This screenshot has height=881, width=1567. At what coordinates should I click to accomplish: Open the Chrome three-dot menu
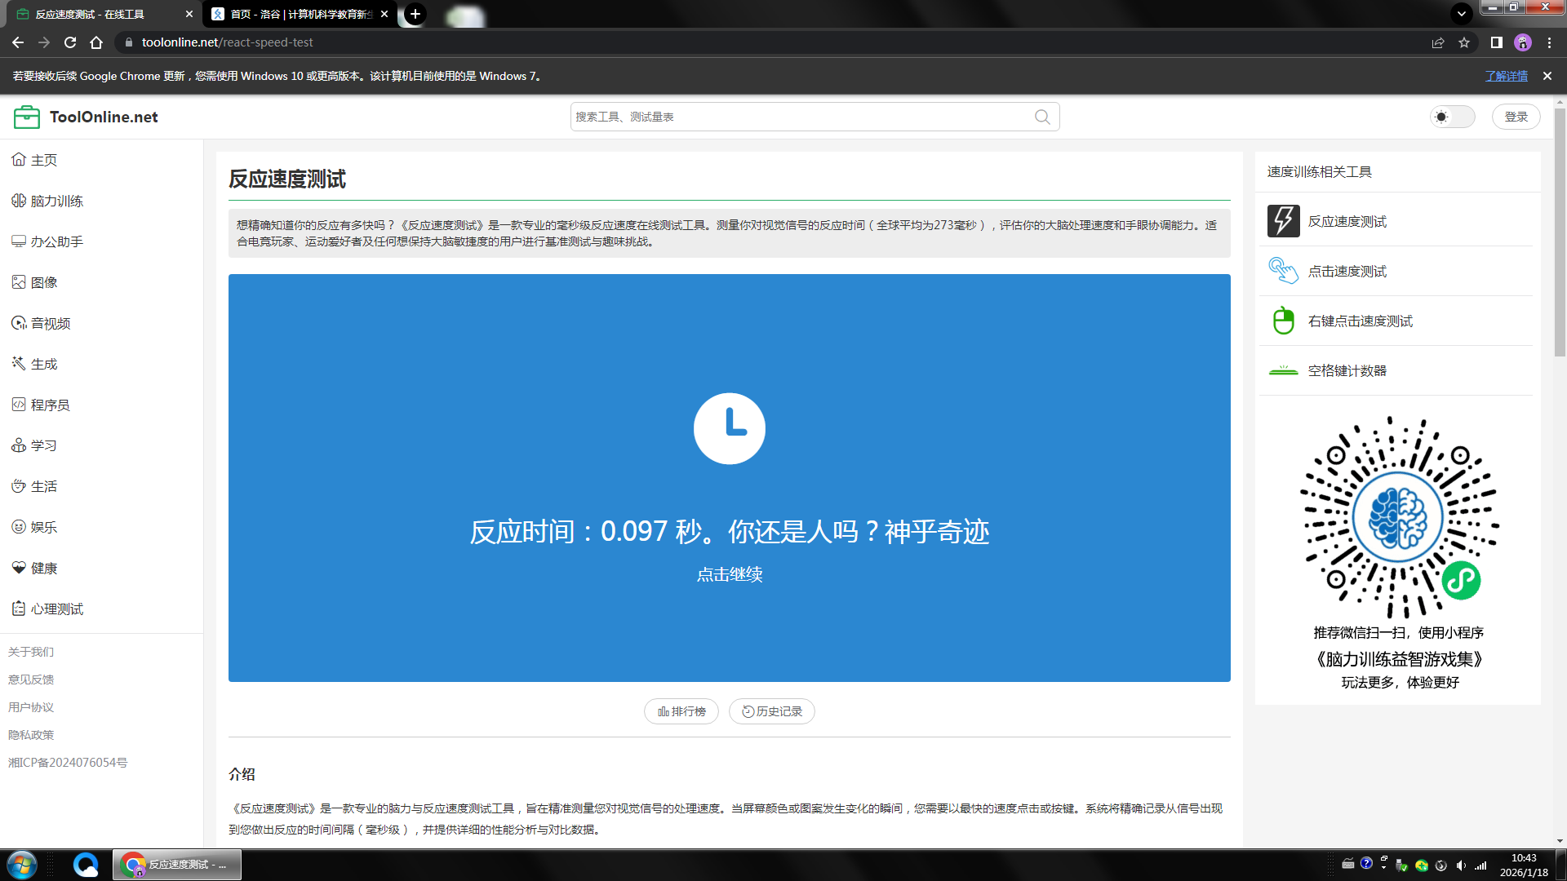pos(1549,42)
